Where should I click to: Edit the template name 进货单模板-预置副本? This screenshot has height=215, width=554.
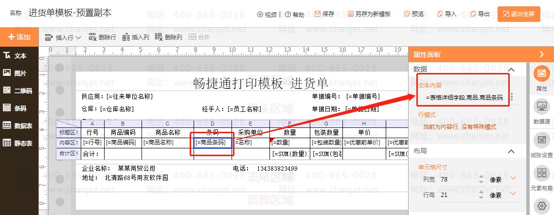(x=70, y=13)
